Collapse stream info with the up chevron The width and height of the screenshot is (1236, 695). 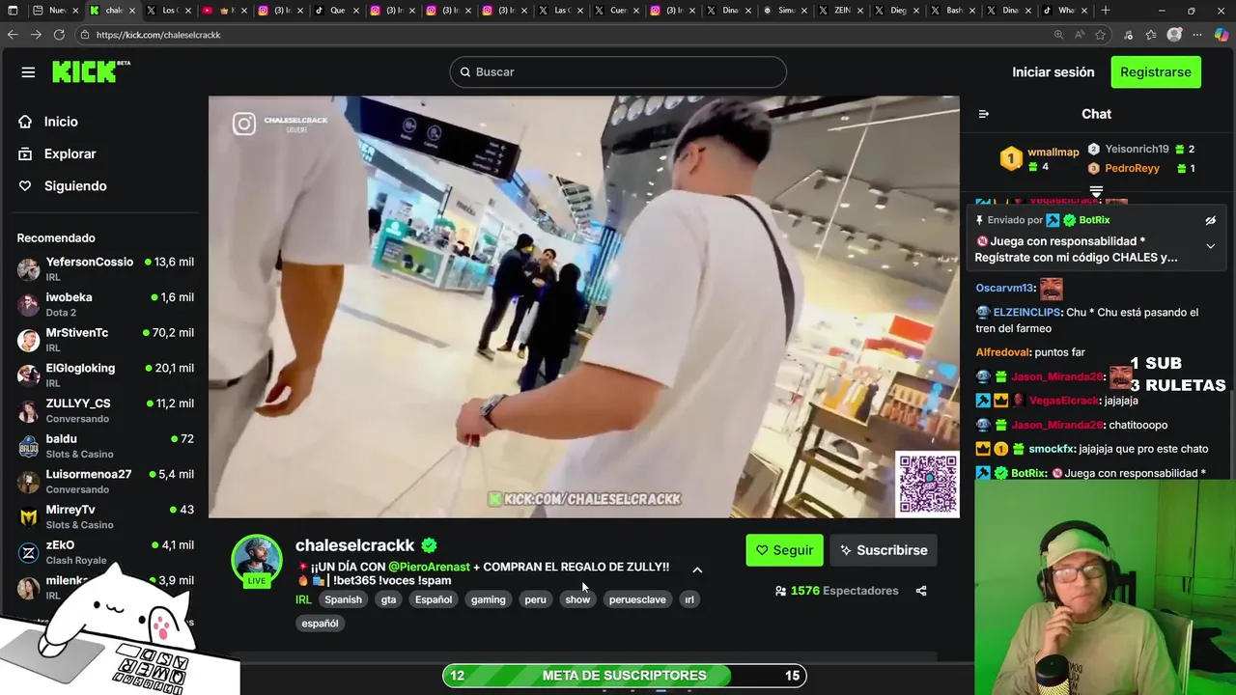(697, 570)
